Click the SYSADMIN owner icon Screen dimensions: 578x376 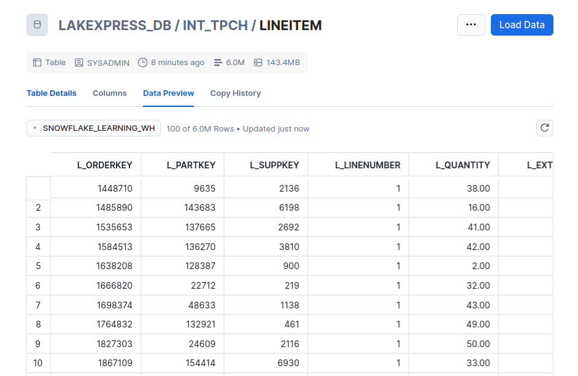point(79,62)
